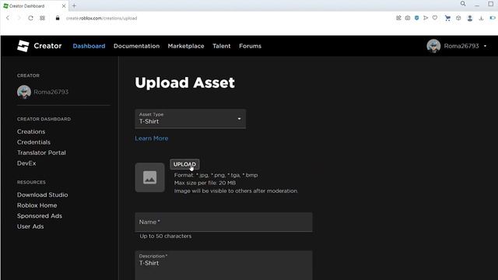Open Roblox Home in the sidebar

pyautogui.click(x=37, y=205)
